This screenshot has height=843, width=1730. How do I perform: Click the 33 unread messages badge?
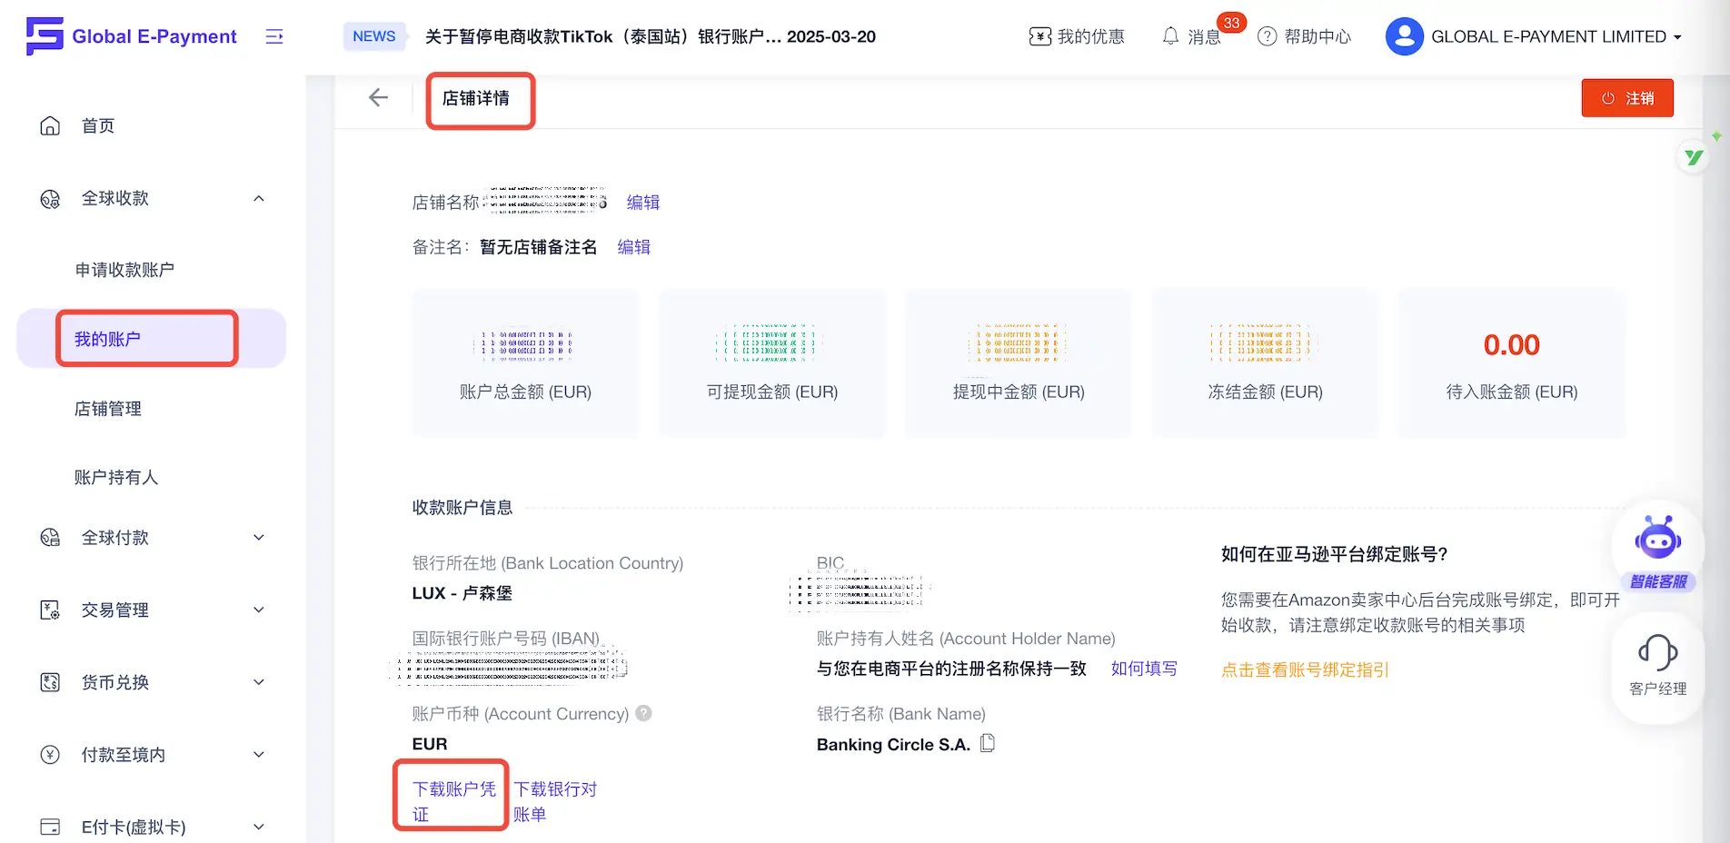point(1231,23)
